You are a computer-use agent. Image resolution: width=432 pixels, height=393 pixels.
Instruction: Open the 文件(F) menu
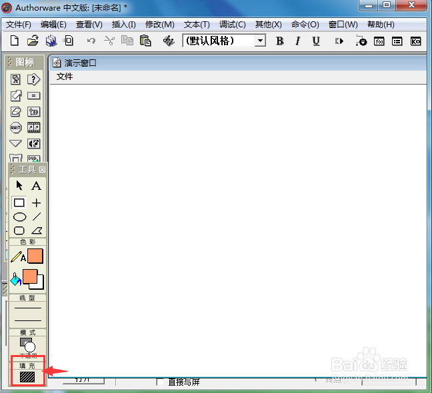(18, 25)
